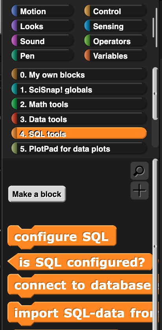
Task: Show the Operators blocks
Action: [x=116, y=41]
